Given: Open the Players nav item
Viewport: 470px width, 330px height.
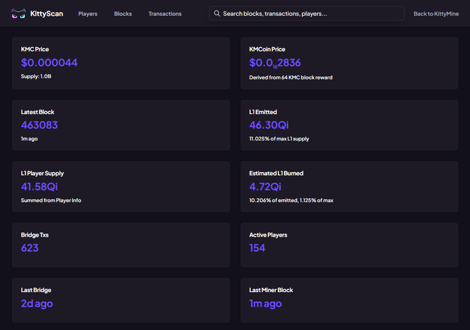Looking at the screenshot, I should (88, 14).
